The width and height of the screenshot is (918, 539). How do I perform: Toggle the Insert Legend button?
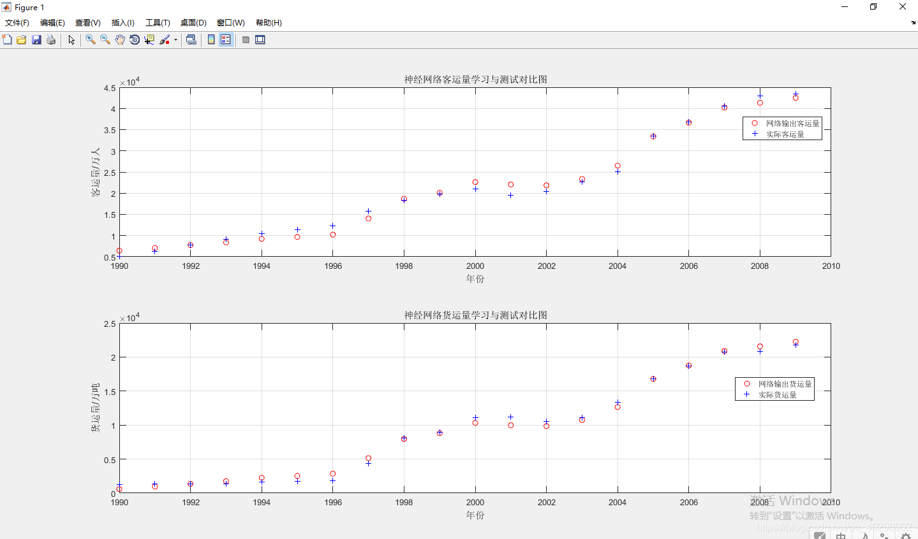(226, 40)
